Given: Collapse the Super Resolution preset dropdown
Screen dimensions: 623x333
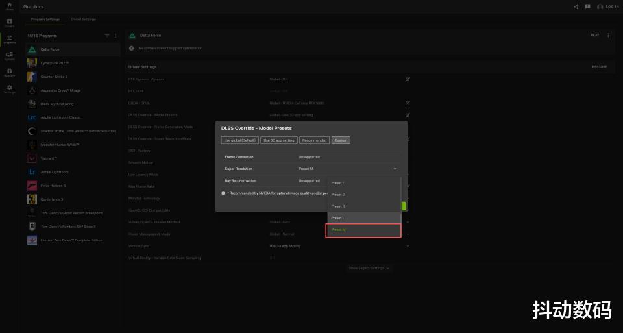Looking at the screenshot, I should (x=395, y=169).
